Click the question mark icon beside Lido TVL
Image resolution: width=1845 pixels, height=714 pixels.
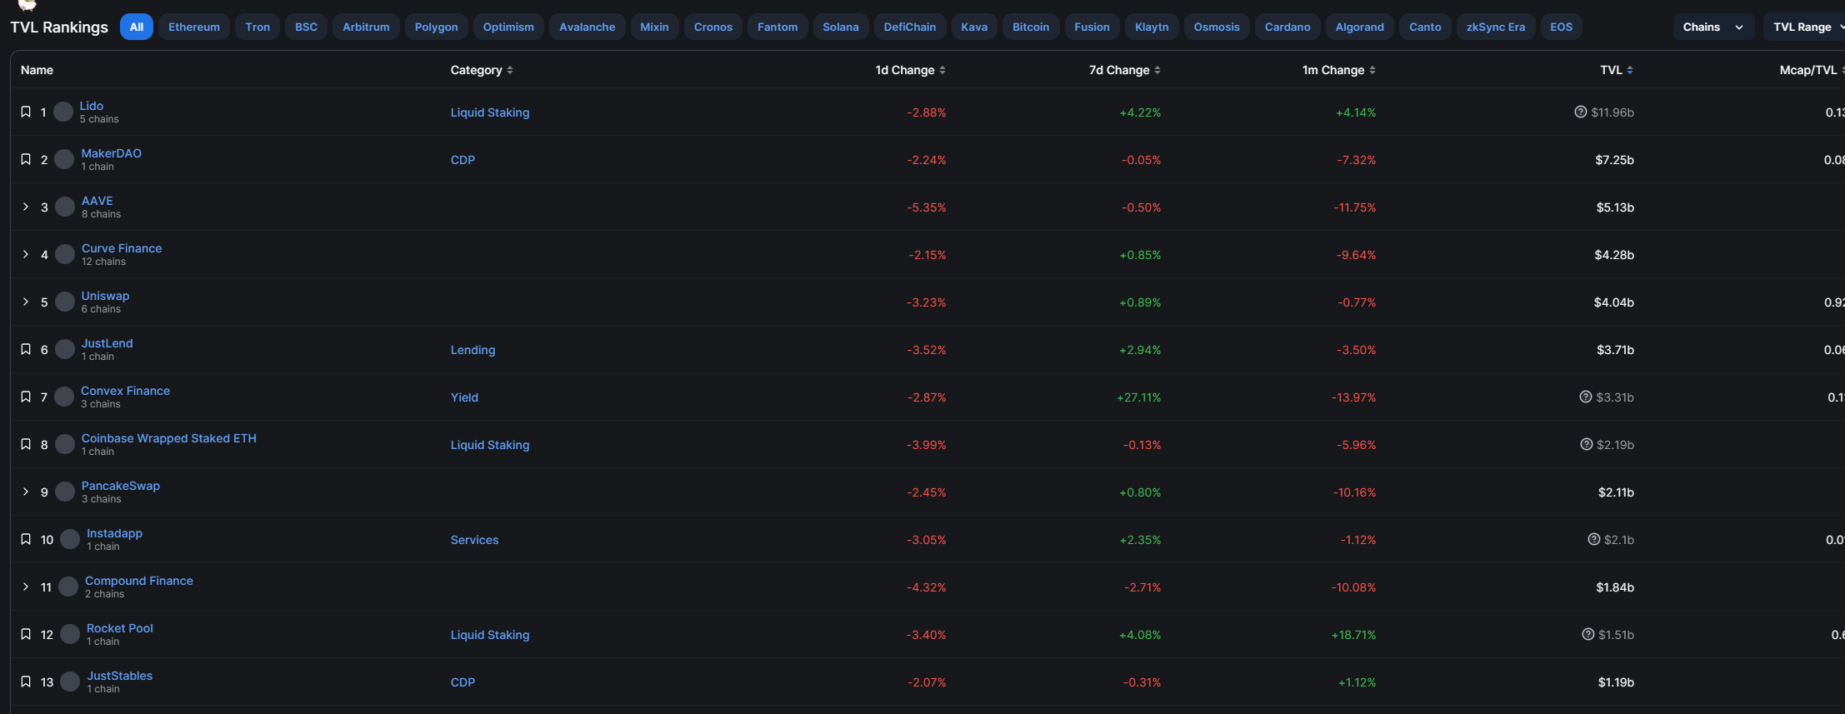tap(1580, 112)
